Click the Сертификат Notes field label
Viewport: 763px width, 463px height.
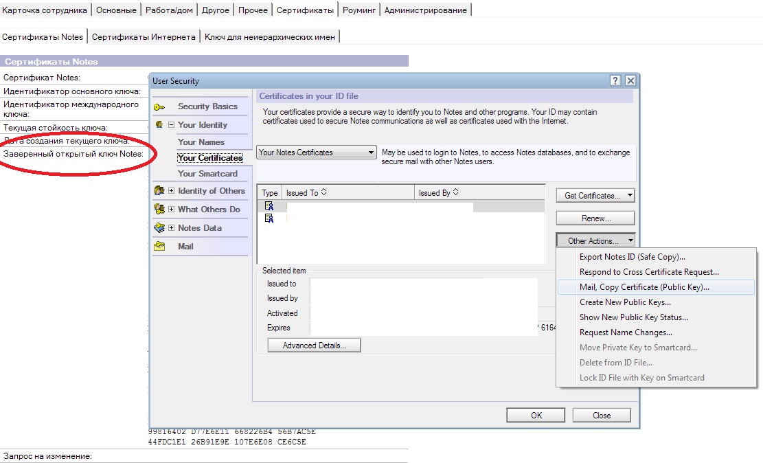(x=41, y=78)
